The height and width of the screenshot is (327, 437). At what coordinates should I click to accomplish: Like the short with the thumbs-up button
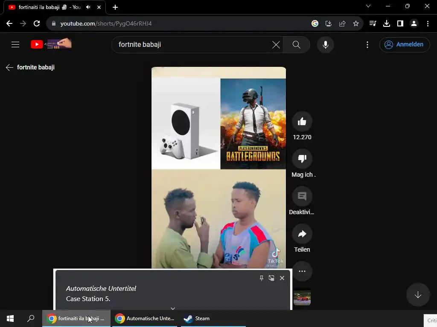pyautogui.click(x=302, y=121)
